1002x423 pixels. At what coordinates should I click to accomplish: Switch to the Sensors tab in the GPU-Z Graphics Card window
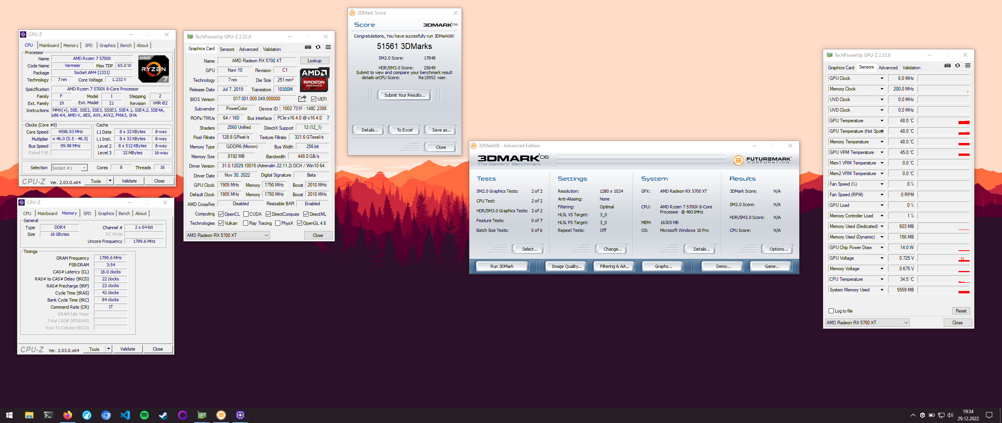(227, 49)
